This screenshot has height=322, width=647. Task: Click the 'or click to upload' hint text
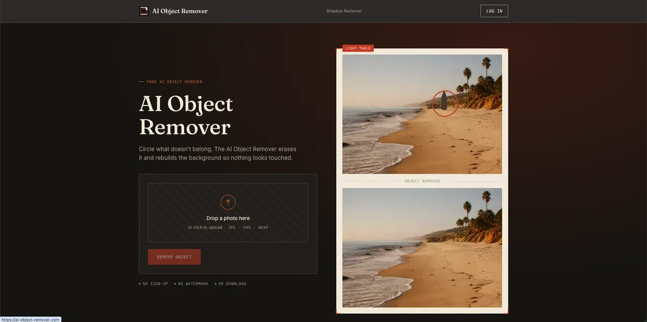205,228
